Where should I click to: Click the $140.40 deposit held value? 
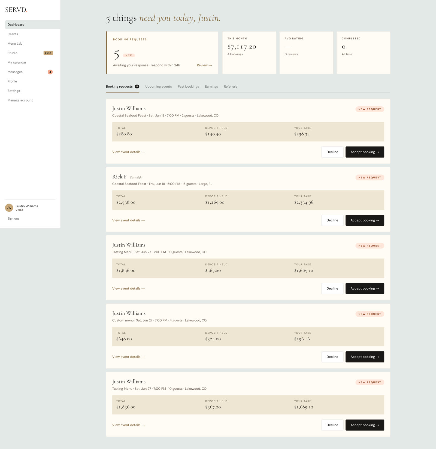213,134
